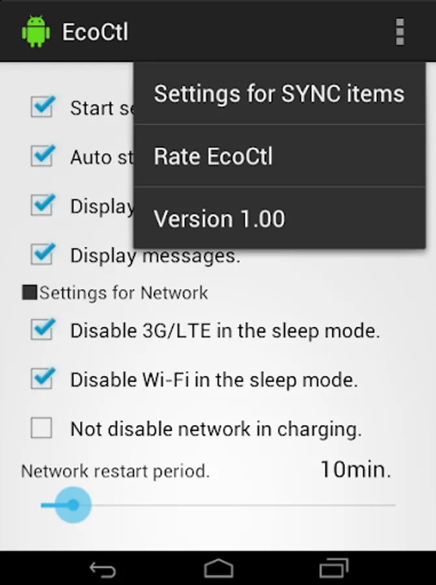Uncheck Disable Wi-Fi in the sleep mode
The height and width of the screenshot is (585, 436).
(42, 379)
